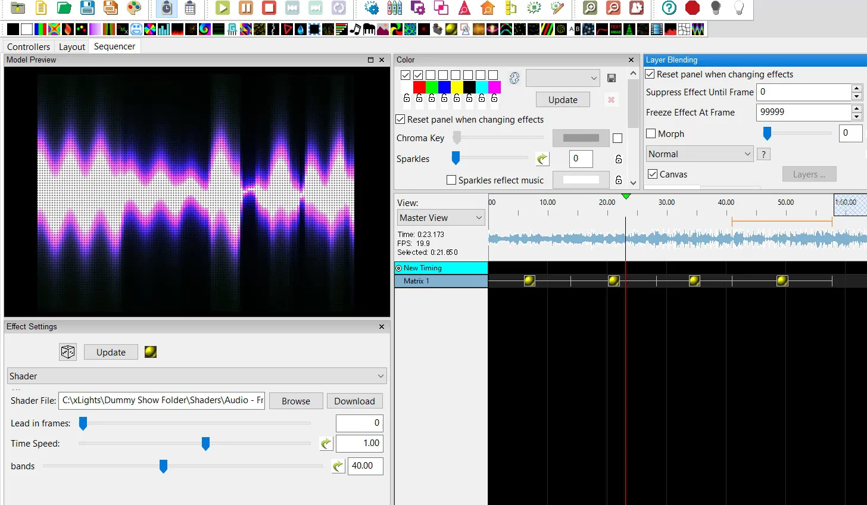This screenshot has width=867, height=505.
Task: Open the color palette preset dropdown
Action: tap(563, 78)
